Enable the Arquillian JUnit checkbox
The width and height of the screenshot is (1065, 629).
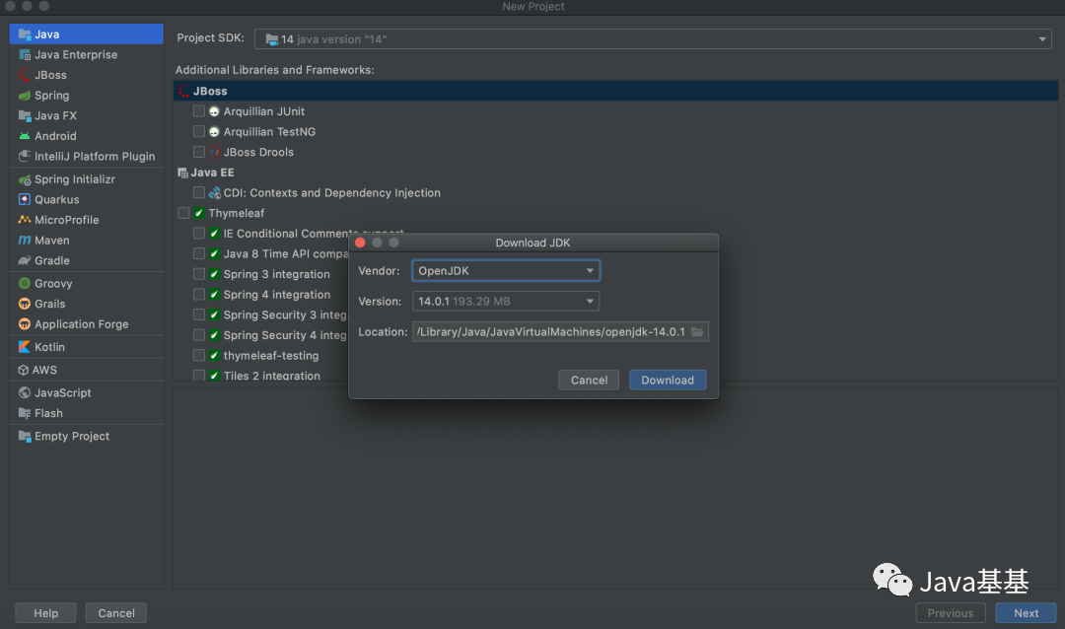(x=199, y=111)
